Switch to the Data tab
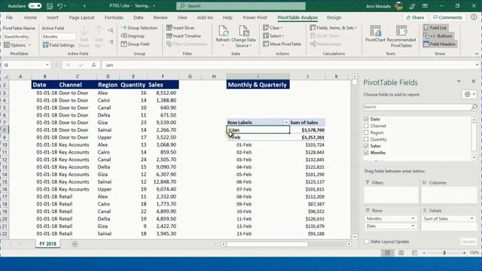 (139, 17)
